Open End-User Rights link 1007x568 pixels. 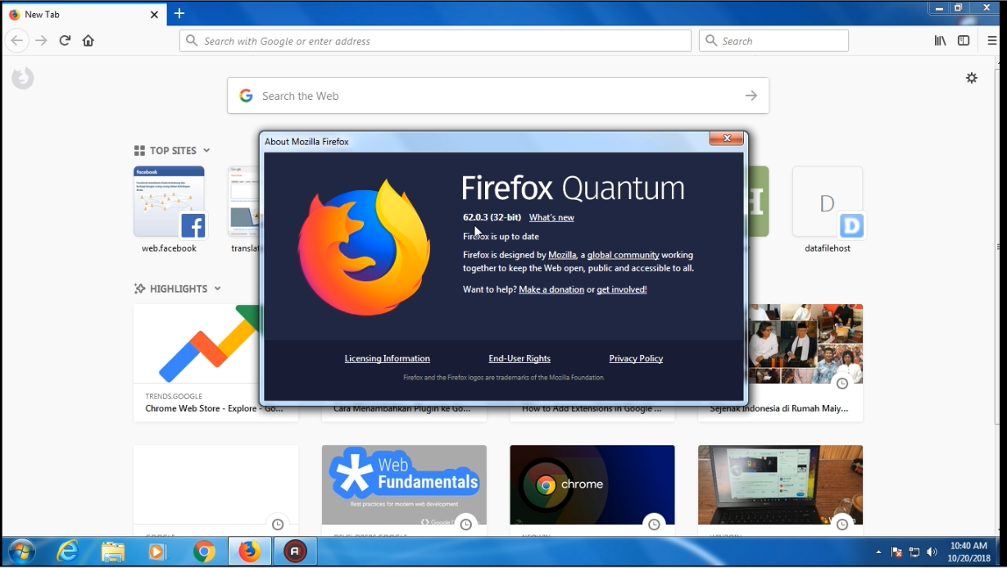[x=519, y=358]
